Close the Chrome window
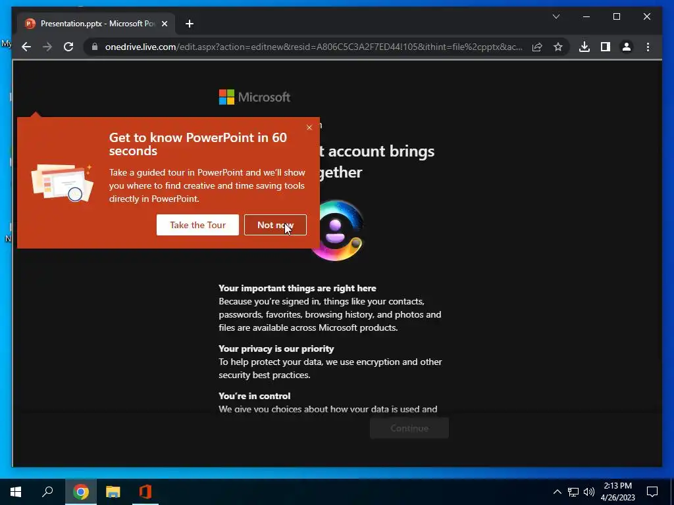This screenshot has height=505, width=674. tap(646, 16)
